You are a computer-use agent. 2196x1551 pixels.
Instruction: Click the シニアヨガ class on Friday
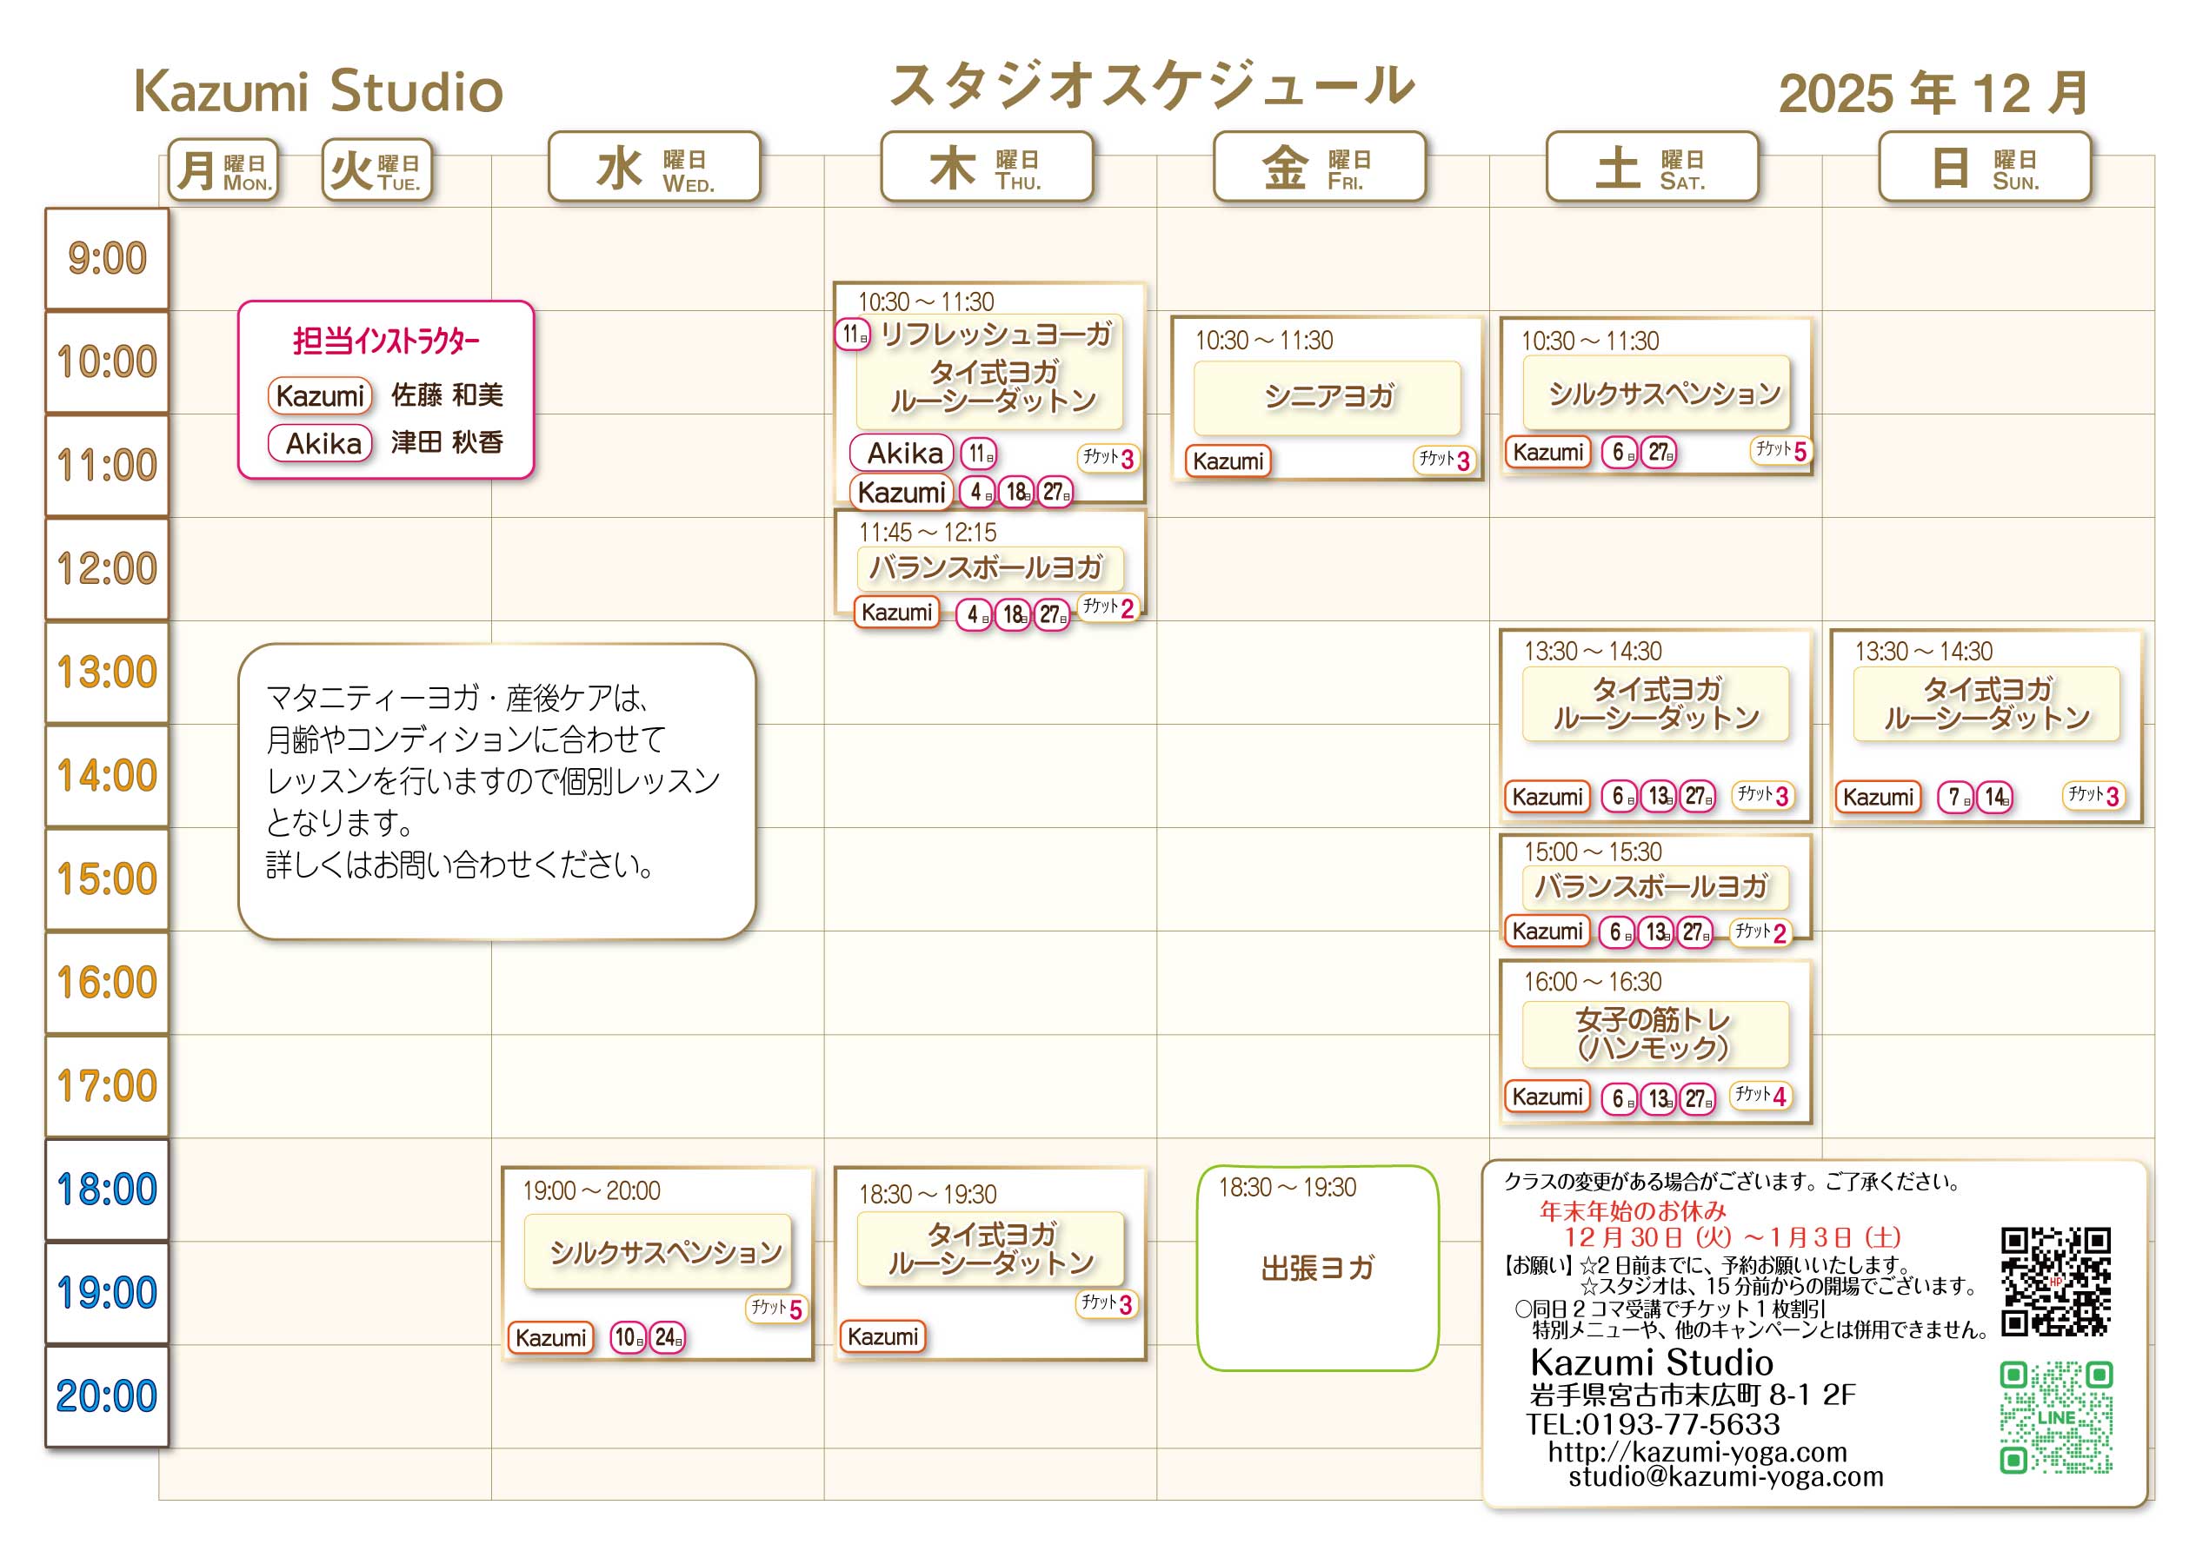tap(1327, 397)
